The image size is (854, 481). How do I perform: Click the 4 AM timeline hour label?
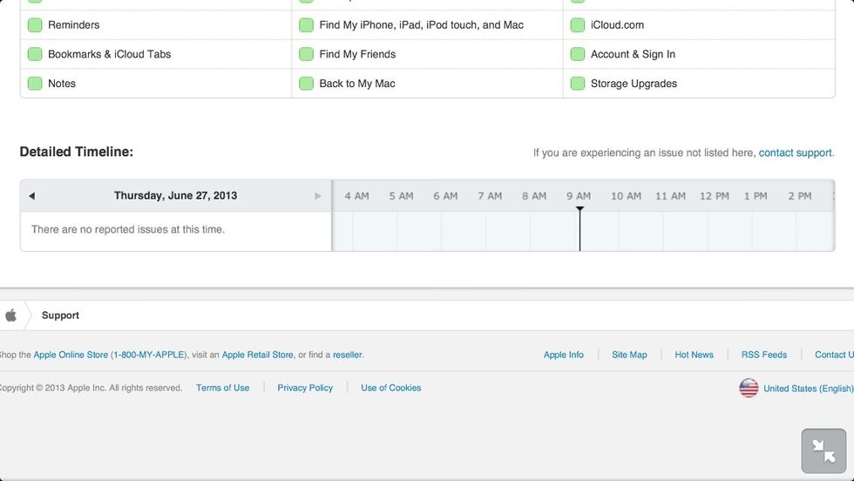pos(356,196)
